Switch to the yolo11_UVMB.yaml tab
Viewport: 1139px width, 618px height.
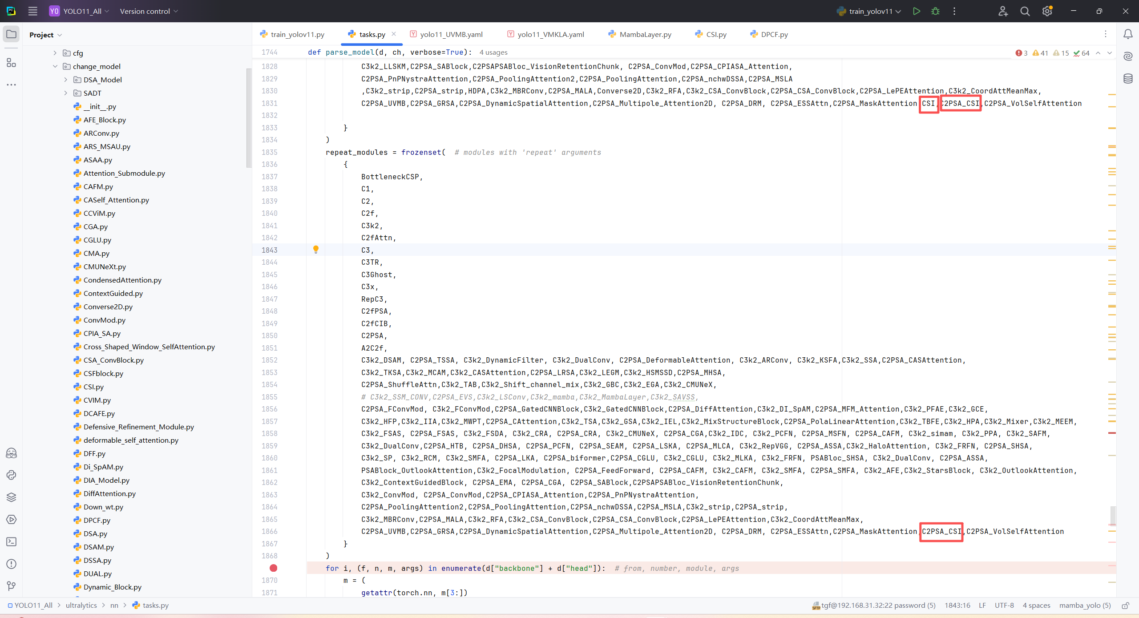pyautogui.click(x=451, y=34)
